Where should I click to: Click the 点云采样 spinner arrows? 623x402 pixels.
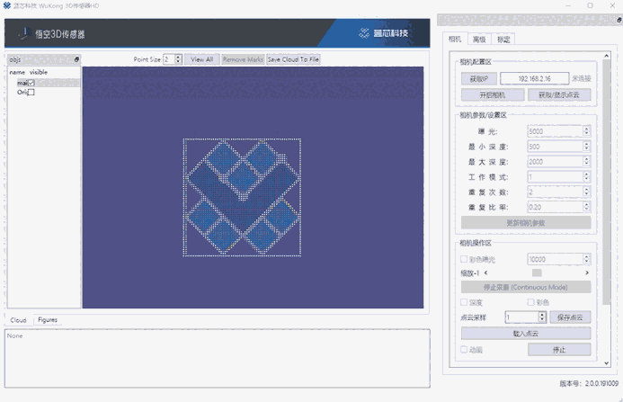542,317
